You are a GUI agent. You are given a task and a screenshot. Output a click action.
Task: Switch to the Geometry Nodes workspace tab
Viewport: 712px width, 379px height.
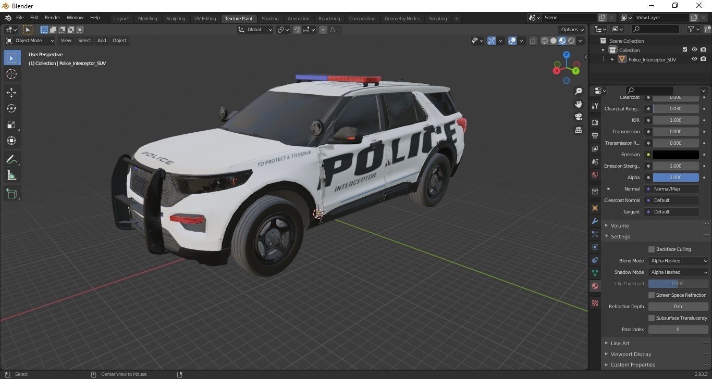click(402, 19)
